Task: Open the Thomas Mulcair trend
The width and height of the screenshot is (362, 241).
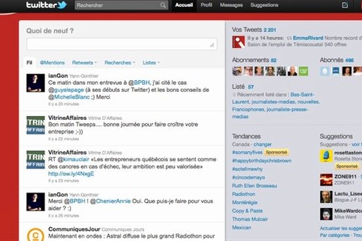Action: [250, 219]
